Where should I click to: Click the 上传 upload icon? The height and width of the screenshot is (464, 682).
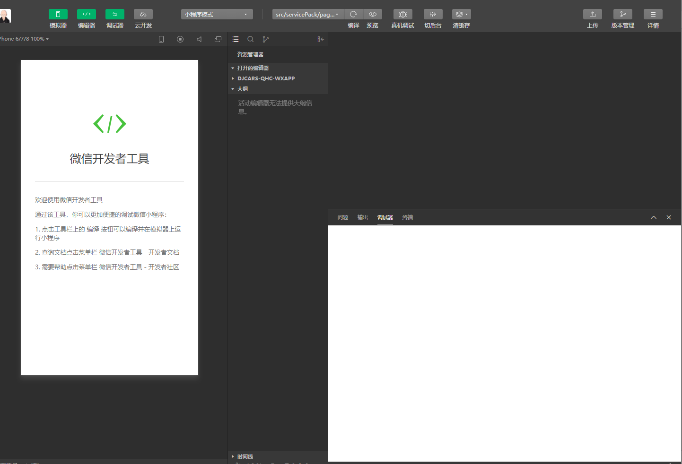tap(593, 14)
